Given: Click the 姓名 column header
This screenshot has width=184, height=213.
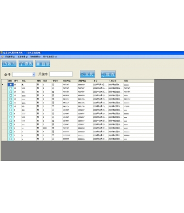Looking at the screenshot, I should click(x=29, y=81).
